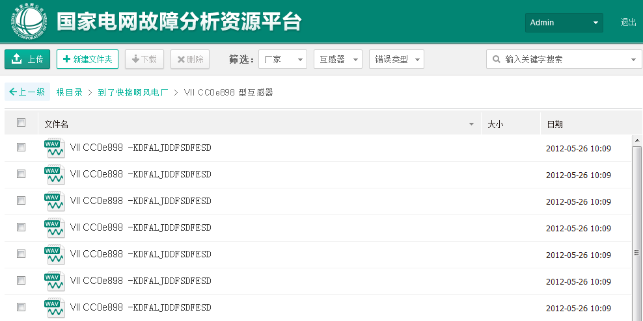Click the WAV file icon in third row

(x=54, y=201)
